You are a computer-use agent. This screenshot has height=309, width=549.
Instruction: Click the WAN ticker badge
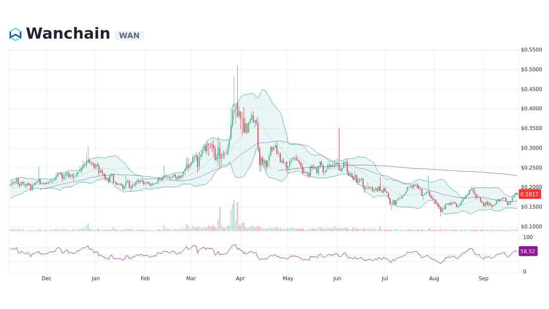[129, 36]
